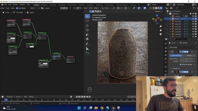The width and height of the screenshot is (198, 111).
Task: Click the viewport zoom magnifier icon
Action: pos(161,27)
